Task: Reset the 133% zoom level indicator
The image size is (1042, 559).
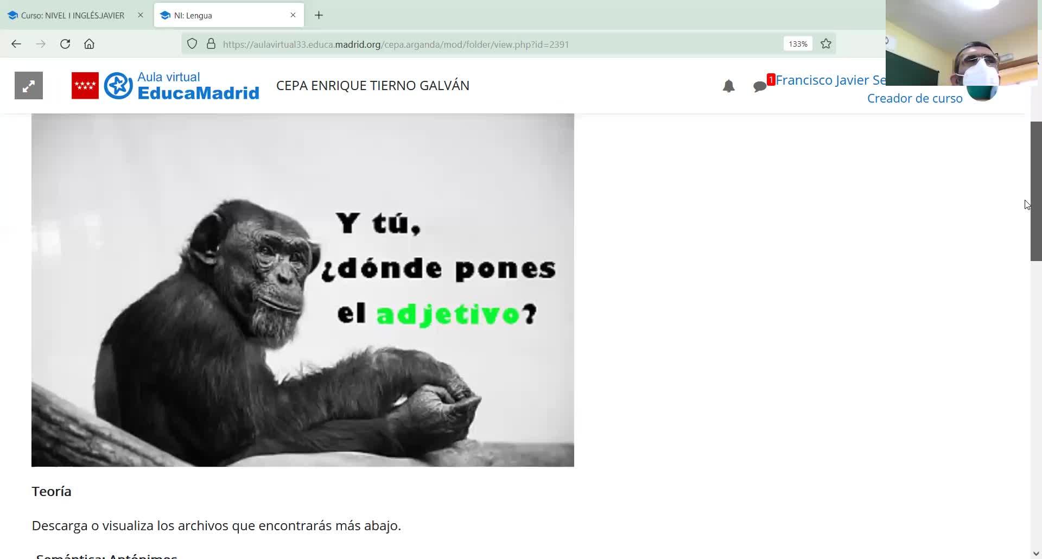Action: point(798,44)
